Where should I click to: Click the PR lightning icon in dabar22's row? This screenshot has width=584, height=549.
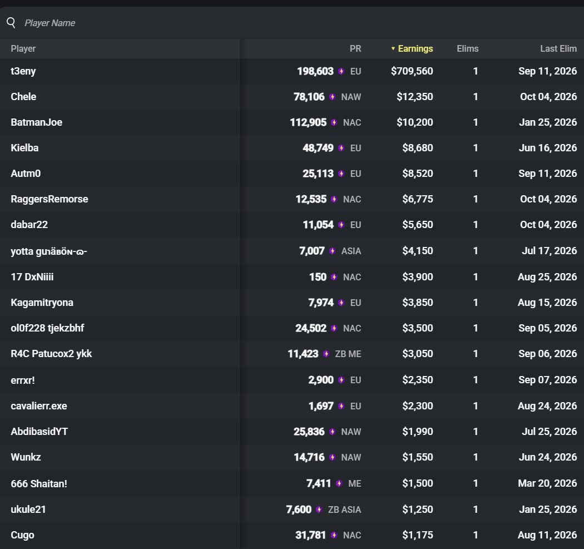tap(341, 225)
